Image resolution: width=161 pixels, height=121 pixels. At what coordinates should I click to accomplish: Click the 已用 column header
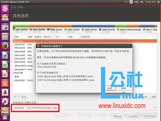pyautogui.click(x=73, y=37)
